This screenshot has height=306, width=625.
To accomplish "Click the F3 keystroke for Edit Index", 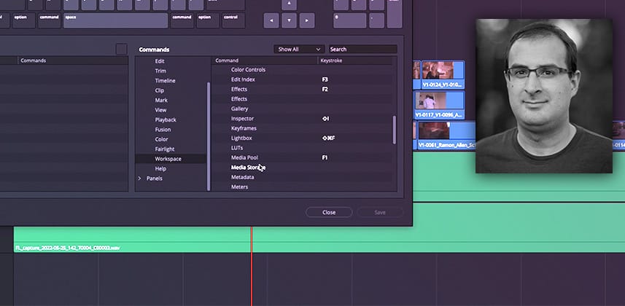I will coord(325,79).
